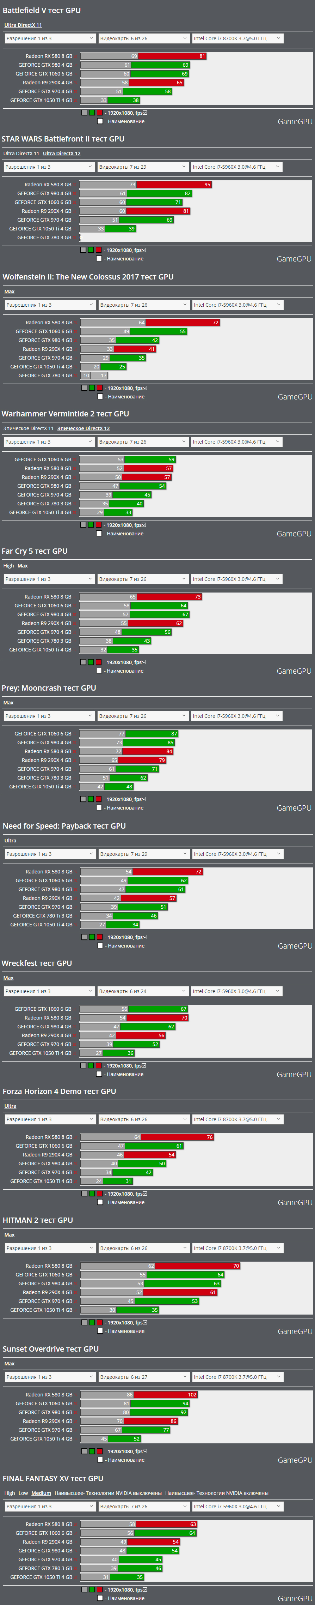This screenshot has height=1605, width=315.
Task: Select Max tab under Wolfenstein II
Action: point(10,291)
